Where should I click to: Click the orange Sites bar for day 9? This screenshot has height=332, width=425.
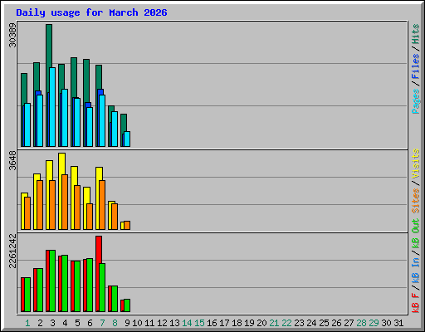(127, 226)
